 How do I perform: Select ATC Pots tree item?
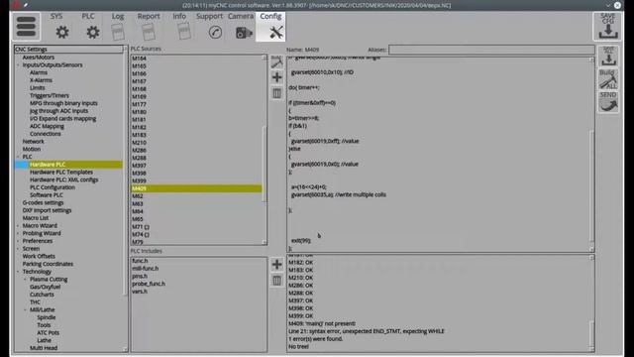(49, 333)
